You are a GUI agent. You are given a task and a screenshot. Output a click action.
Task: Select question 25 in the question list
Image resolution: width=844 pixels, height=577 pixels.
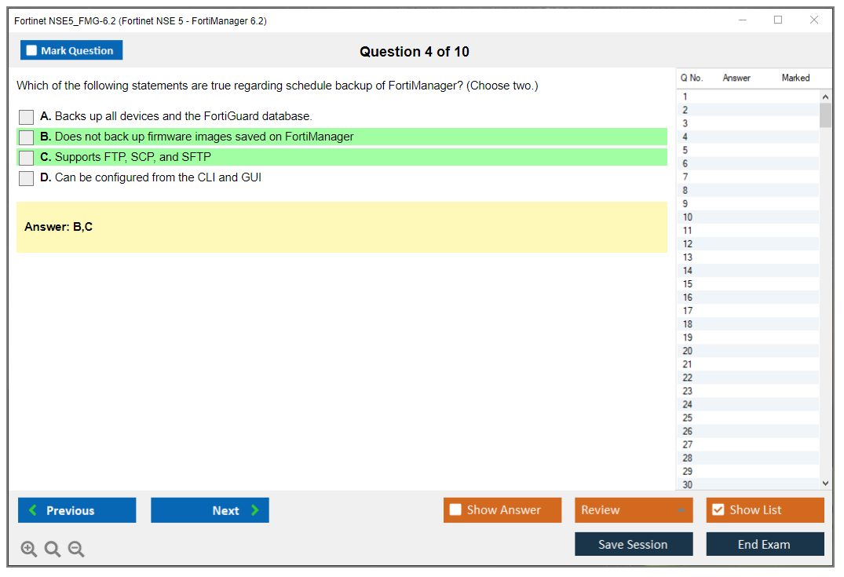tap(688, 418)
